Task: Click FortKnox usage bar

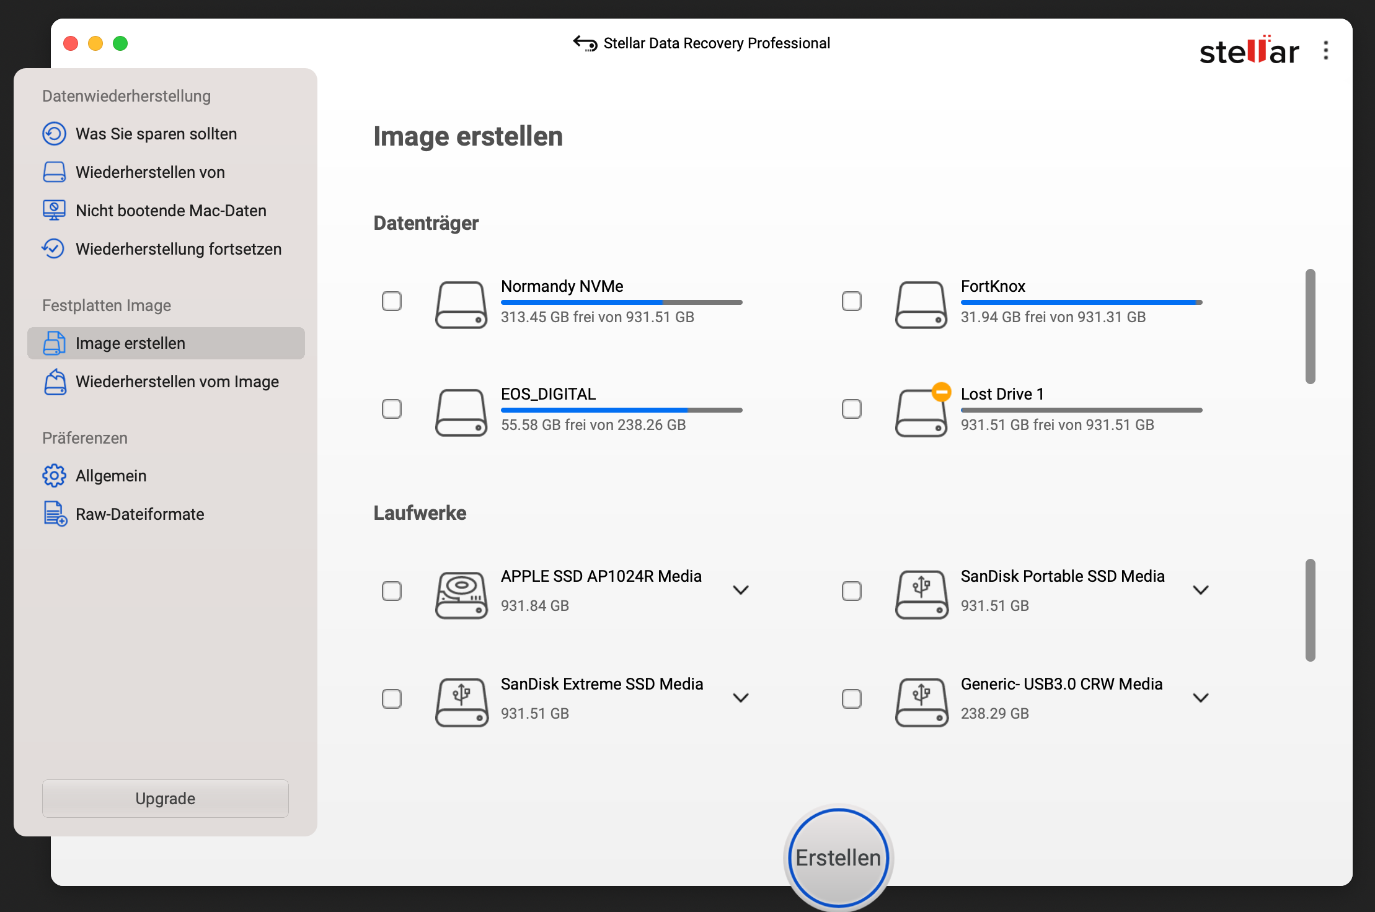Action: 1082,302
